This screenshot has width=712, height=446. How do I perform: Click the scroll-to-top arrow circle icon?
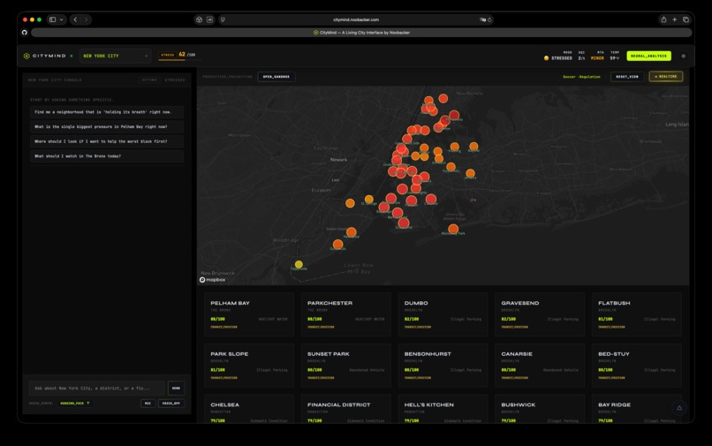pos(679,408)
